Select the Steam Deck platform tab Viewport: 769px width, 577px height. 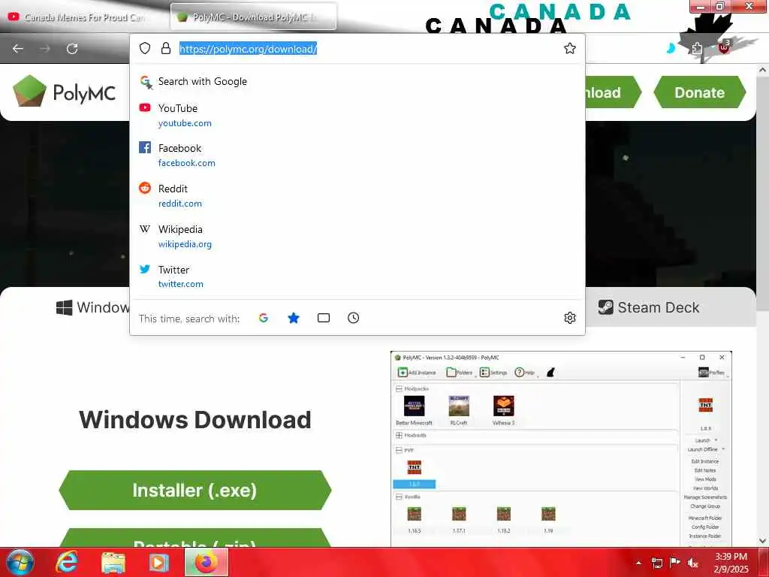(648, 307)
